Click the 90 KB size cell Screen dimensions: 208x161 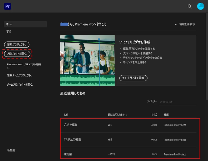click(x=154, y=140)
